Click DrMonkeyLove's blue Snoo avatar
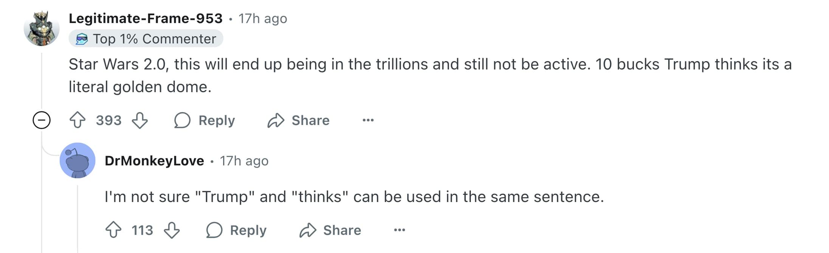The height and width of the screenshot is (253, 829). [x=78, y=160]
